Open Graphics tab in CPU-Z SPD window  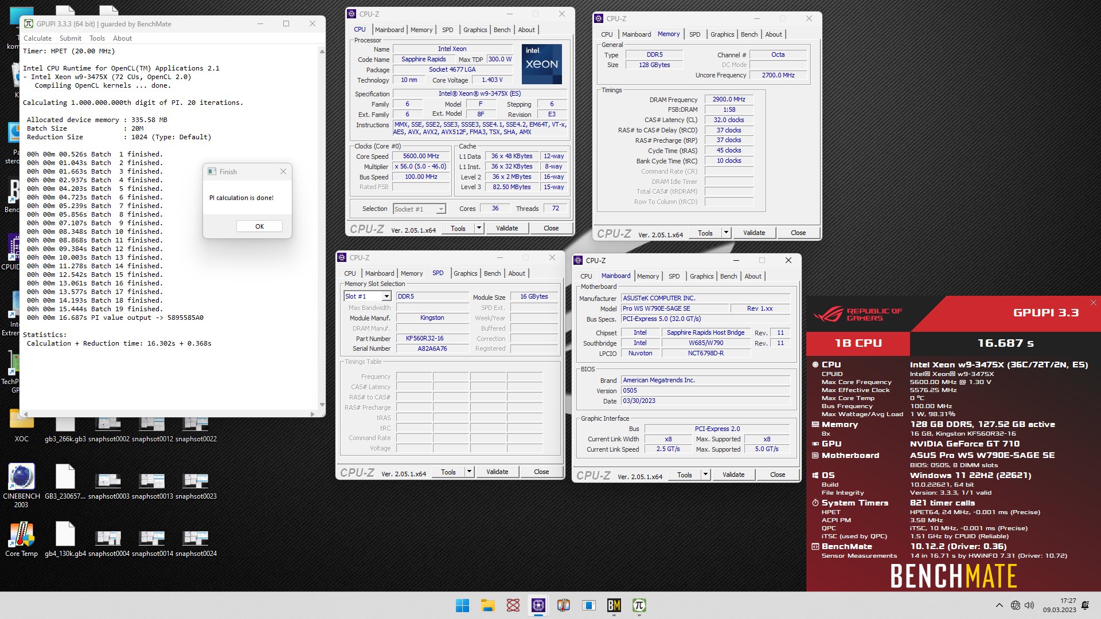[x=465, y=273]
